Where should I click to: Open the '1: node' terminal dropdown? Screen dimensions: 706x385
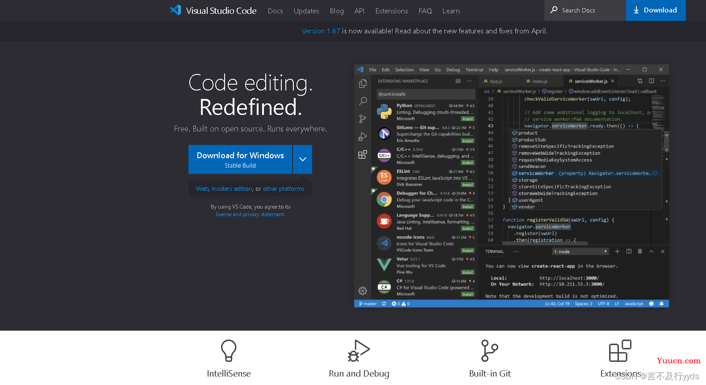point(581,252)
